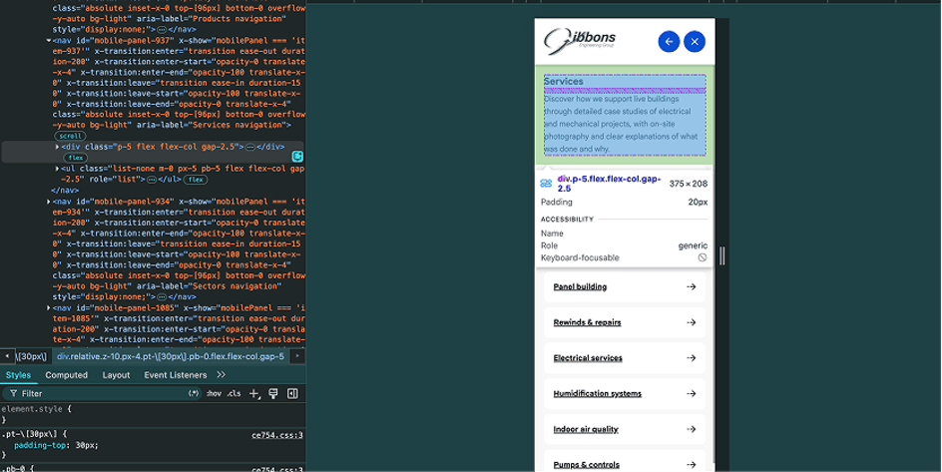Open the Layout tab
This screenshot has width=942, height=472.
(116, 375)
